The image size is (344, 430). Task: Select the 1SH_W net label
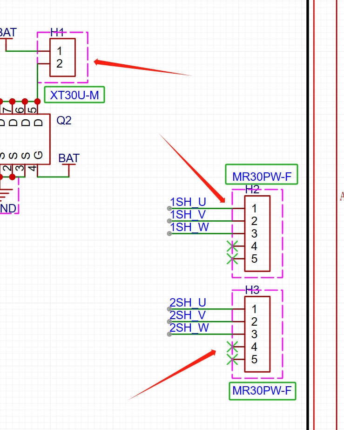[189, 227]
